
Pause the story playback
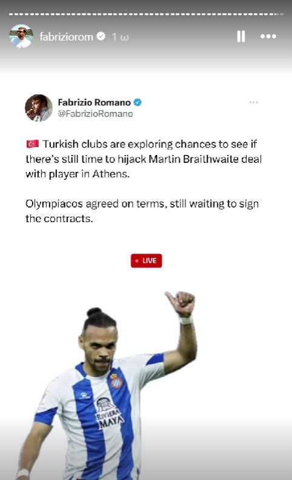(241, 36)
